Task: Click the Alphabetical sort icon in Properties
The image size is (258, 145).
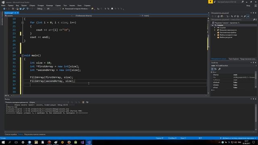Action: (x=216, y=69)
